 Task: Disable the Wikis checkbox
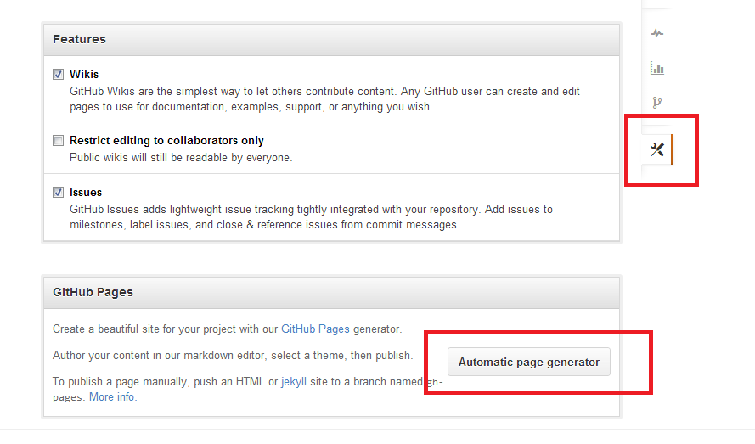click(x=59, y=75)
